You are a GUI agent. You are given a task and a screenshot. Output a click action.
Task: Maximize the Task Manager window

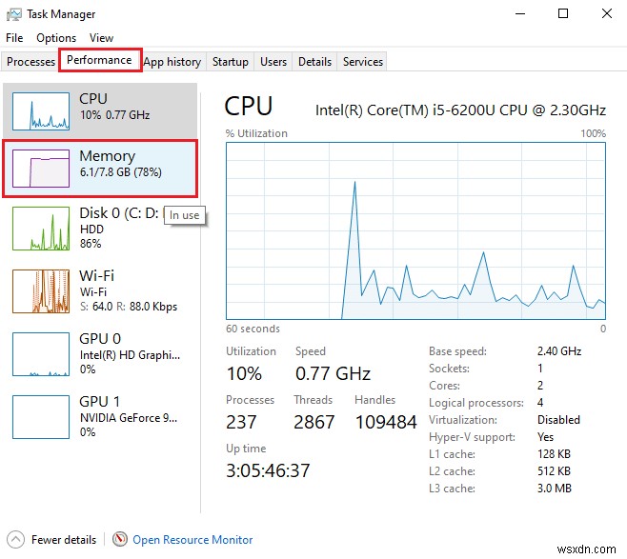click(563, 14)
